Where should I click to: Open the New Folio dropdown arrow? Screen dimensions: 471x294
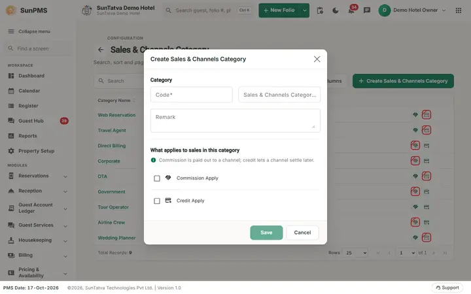point(305,10)
